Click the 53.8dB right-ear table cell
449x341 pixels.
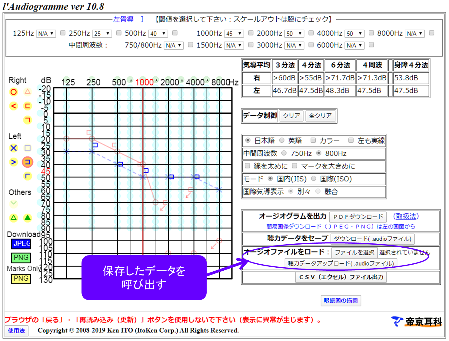[411, 78]
